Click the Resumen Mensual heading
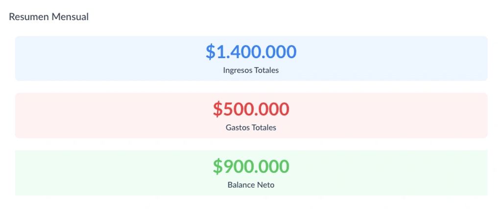The height and width of the screenshot is (214, 501). (48, 17)
